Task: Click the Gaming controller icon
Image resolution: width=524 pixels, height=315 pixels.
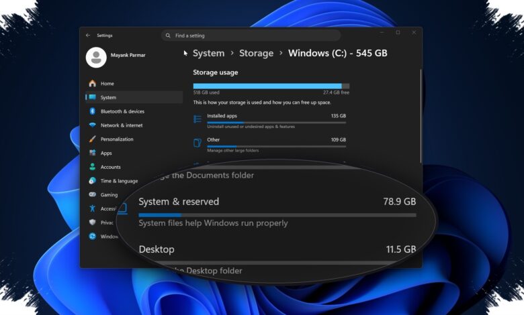Action: (x=93, y=194)
